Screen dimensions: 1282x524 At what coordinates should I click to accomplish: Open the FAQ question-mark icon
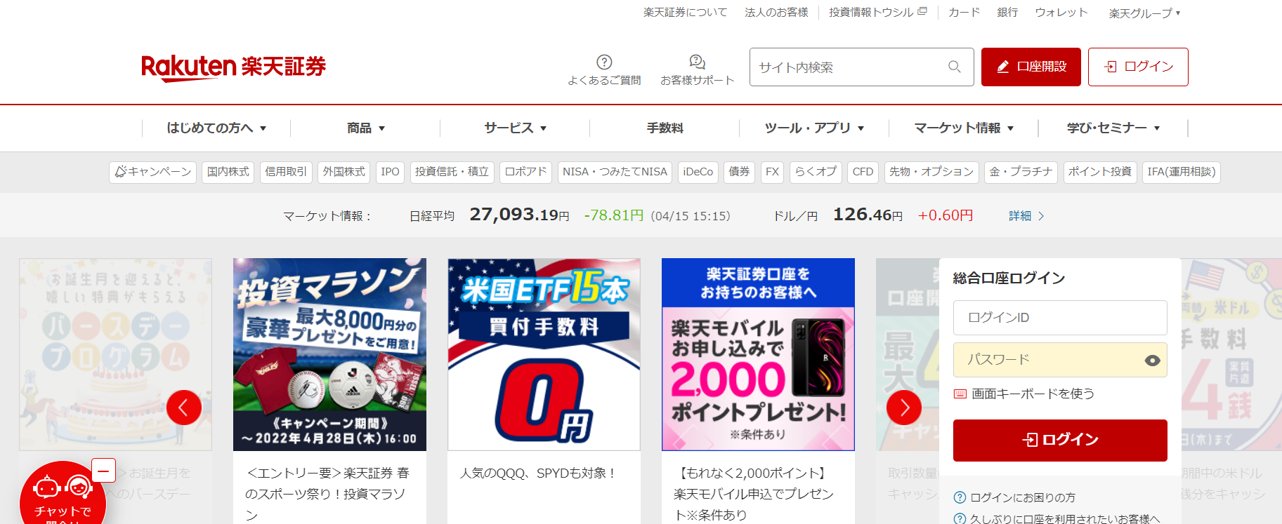(x=604, y=62)
